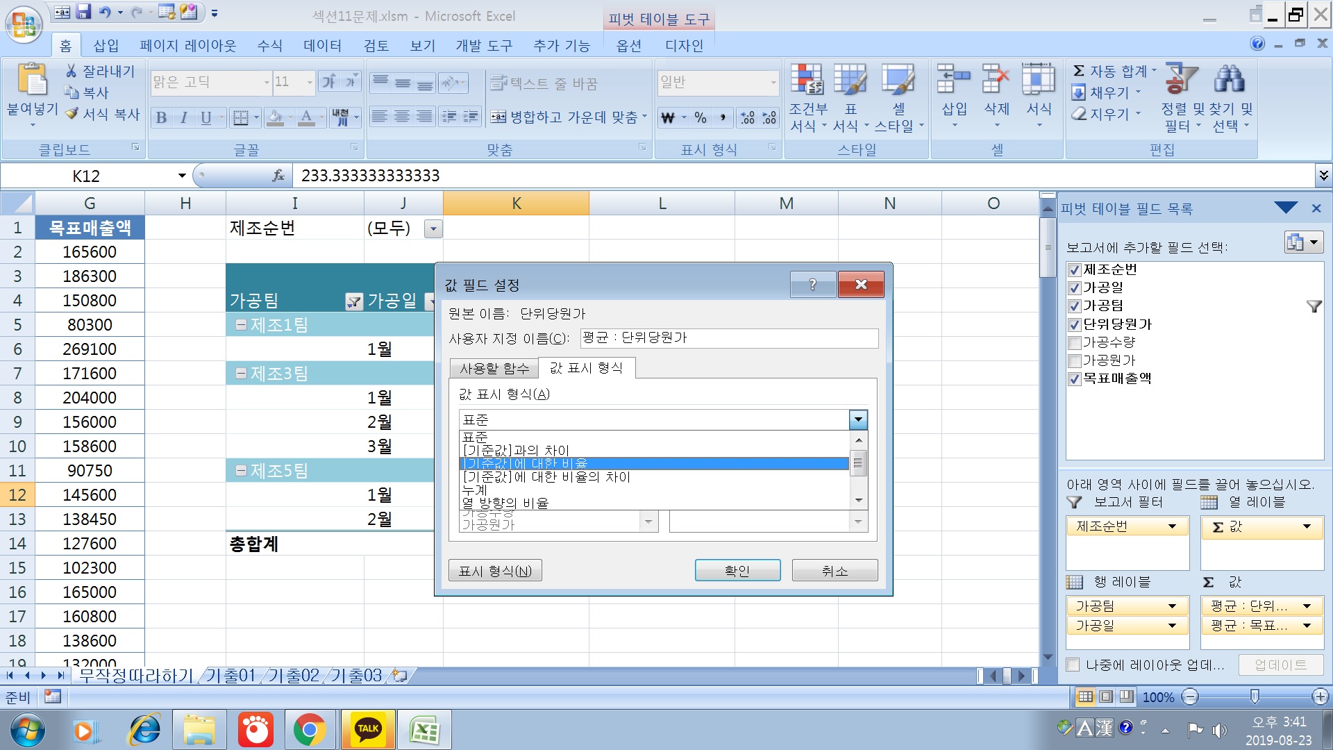Enable the defer layout update checkbox

[x=1073, y=665]
